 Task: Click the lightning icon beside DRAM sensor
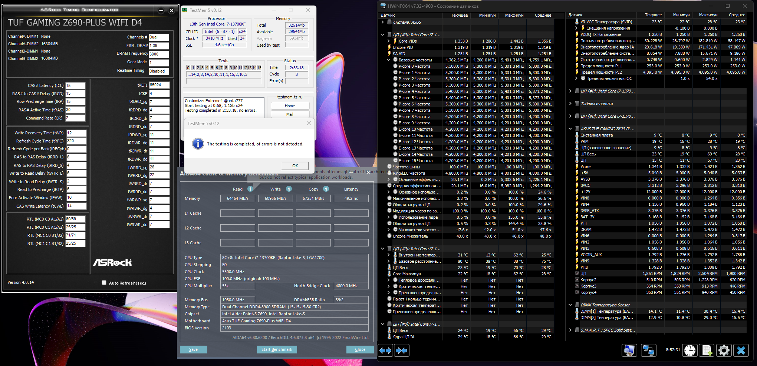pyautogui.click(x=577, y=229)
